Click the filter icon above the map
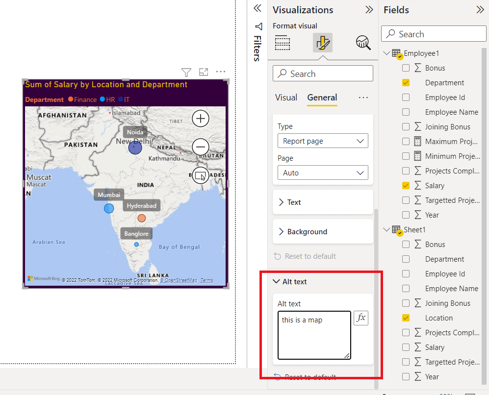 point(186,72)
